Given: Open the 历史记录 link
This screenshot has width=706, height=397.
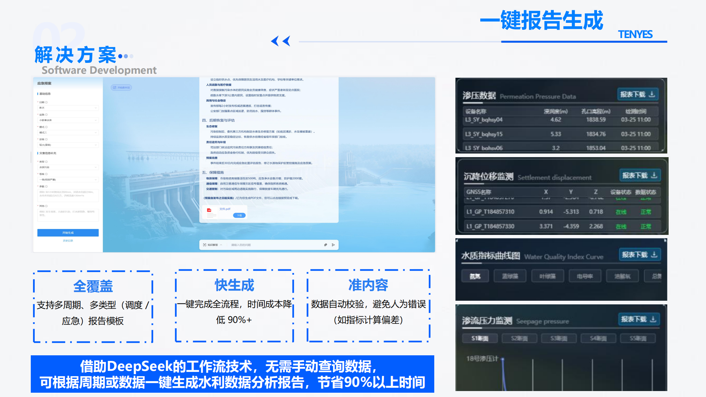Looking at the screenshot, I should point(68,241).
